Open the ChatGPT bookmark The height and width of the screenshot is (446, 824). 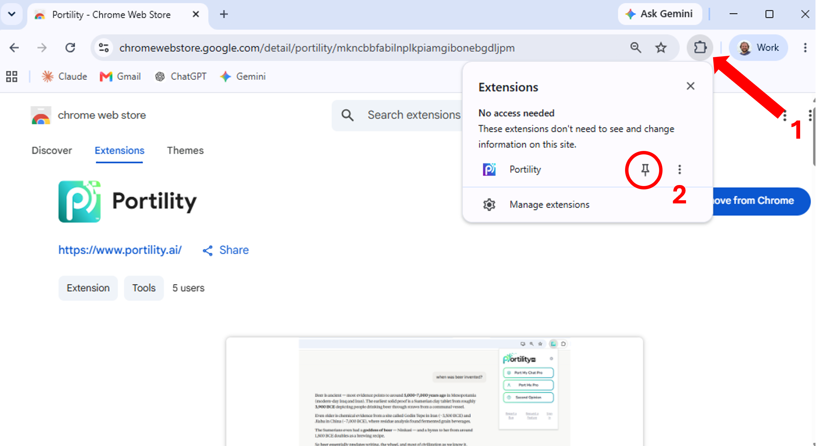[181, 77]
